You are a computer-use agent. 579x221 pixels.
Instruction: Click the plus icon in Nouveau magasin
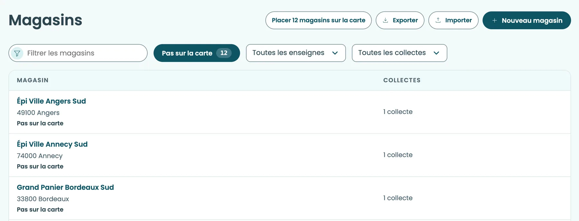pos(495,21)
